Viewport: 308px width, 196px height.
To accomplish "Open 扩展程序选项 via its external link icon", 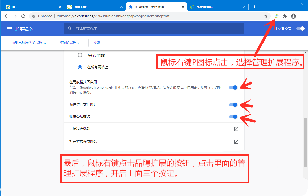I will [236, 129].
